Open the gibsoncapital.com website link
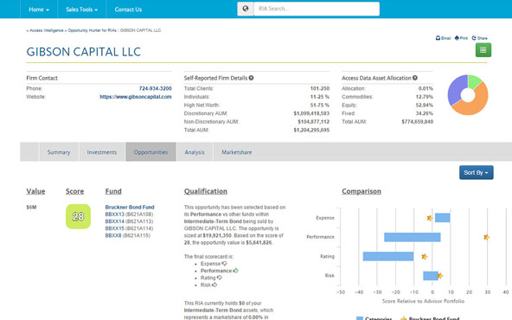The height and width of the screenshot is (320, 512). 136,97
